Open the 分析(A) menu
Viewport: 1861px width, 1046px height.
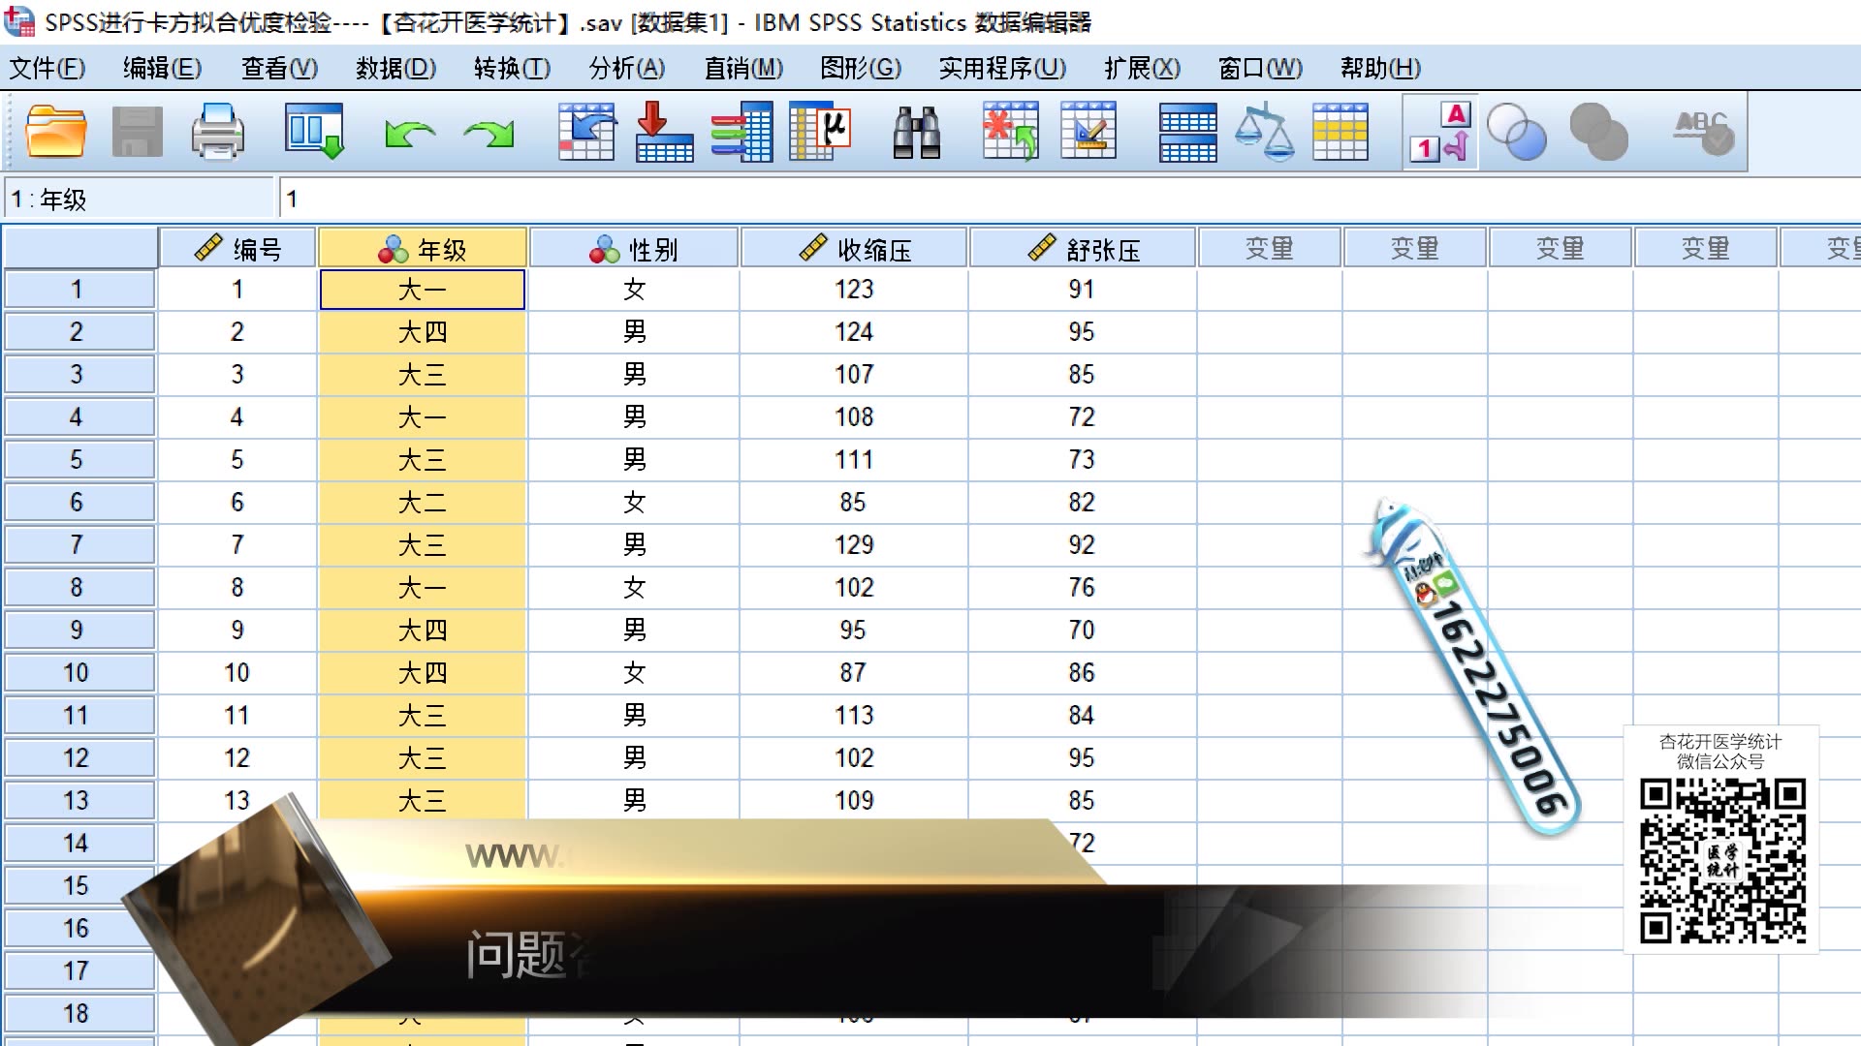click(x=627, y=68)
